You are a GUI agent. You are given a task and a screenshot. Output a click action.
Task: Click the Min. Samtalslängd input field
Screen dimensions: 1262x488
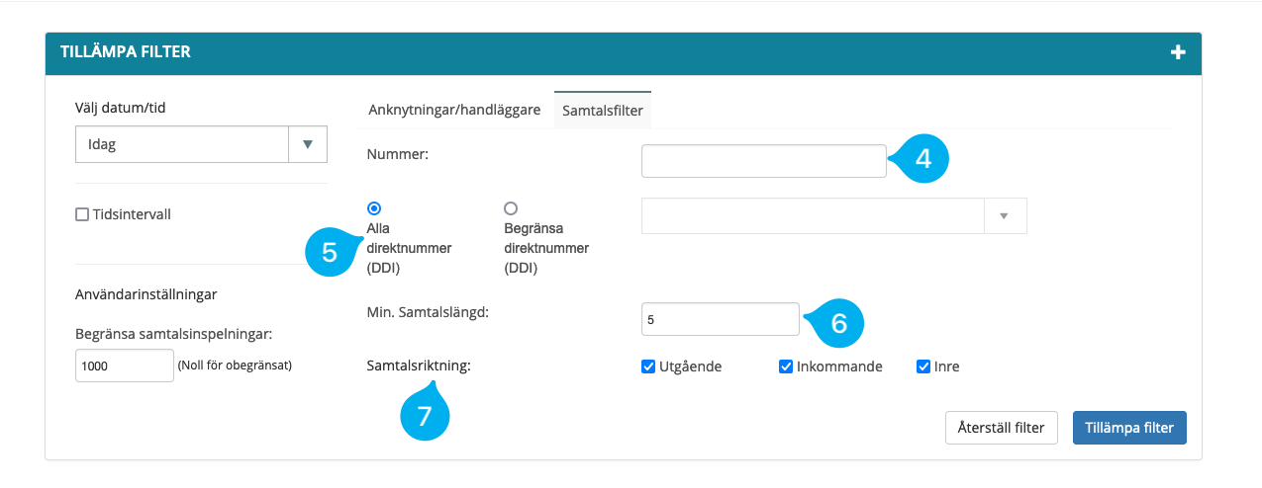point(720,319)
